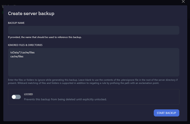Toggle the Locked backup switch

(x=16, y=97)
